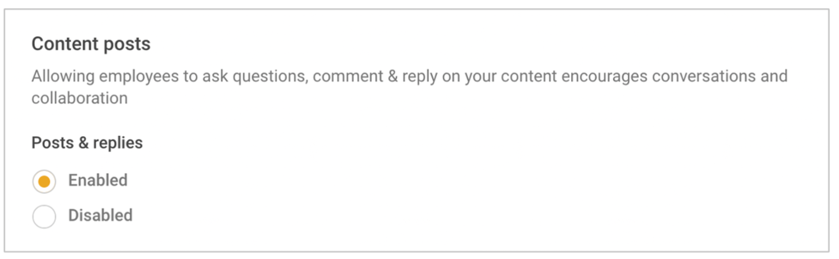This screenshot has width=839, height=259.
Task: Click the "Disabled" label text
Action: point(100,215)
